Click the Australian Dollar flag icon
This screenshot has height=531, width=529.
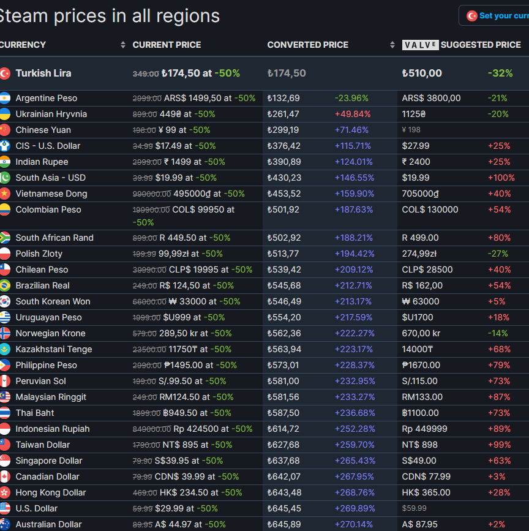click(5, 524)
